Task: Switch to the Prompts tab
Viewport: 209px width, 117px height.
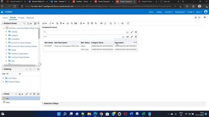Action: [21, 18]
